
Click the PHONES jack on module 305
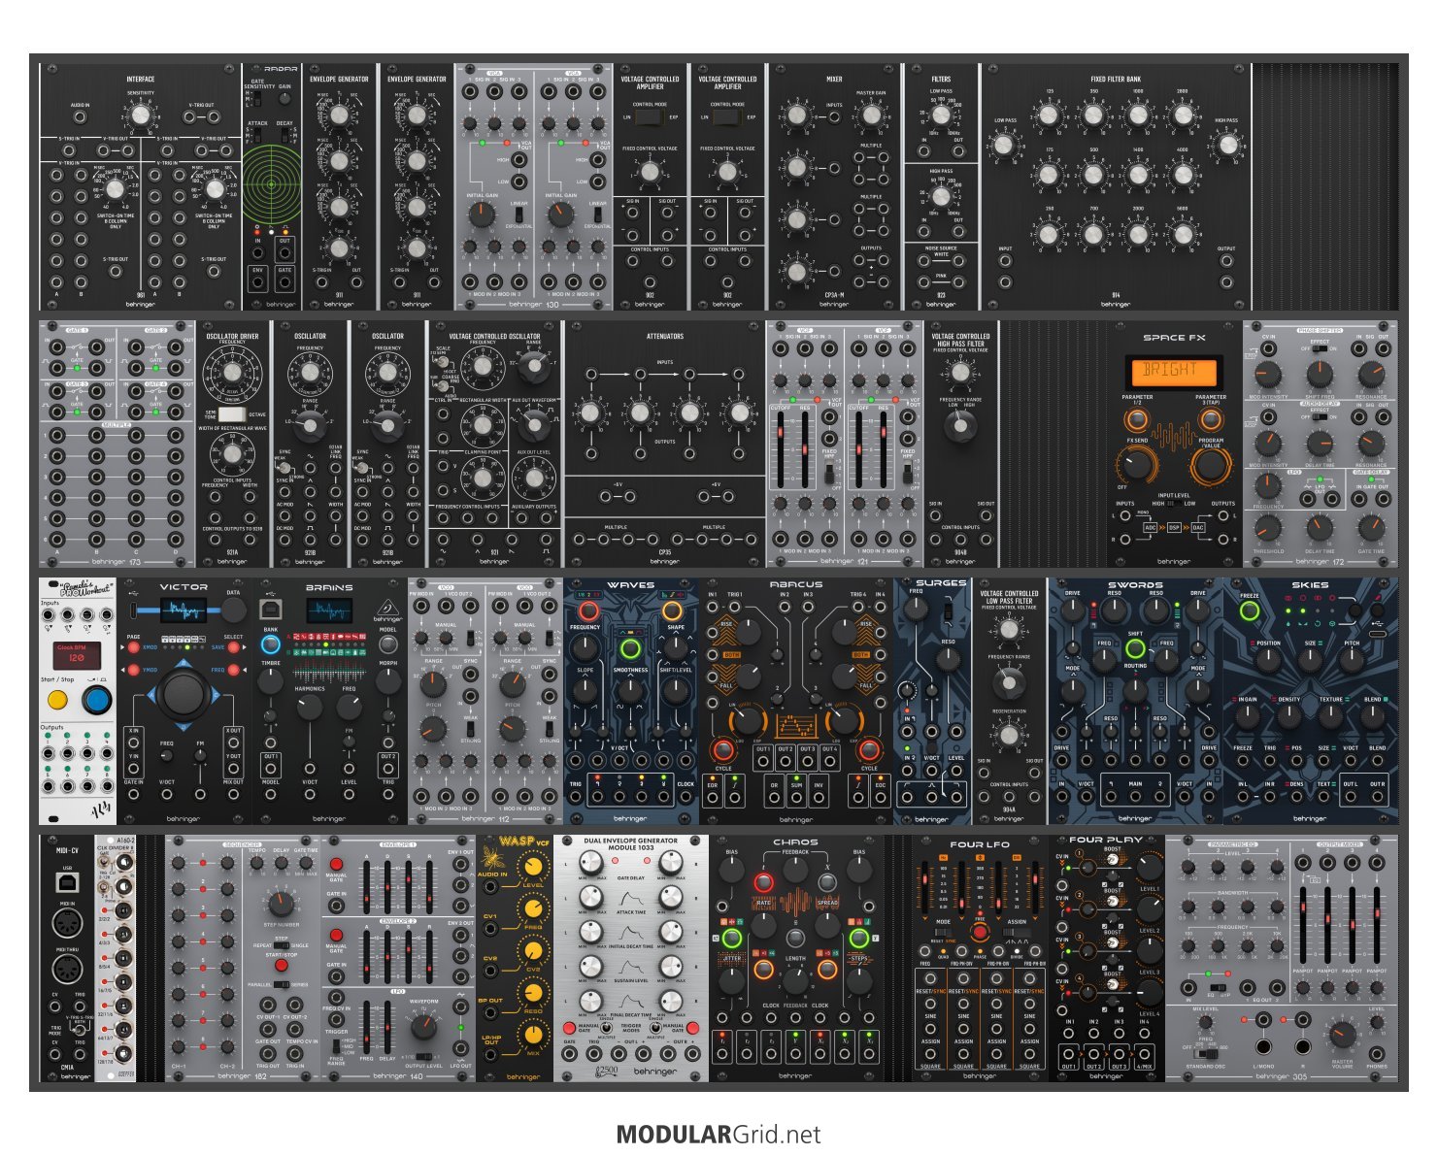pyautogui.click(x=1379, y=1052)
